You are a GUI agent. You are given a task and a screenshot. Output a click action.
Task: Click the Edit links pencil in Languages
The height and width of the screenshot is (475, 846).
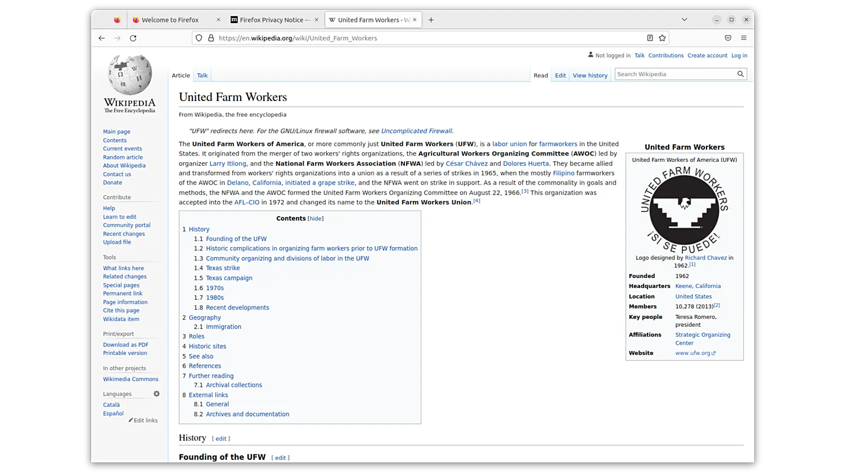143,420
